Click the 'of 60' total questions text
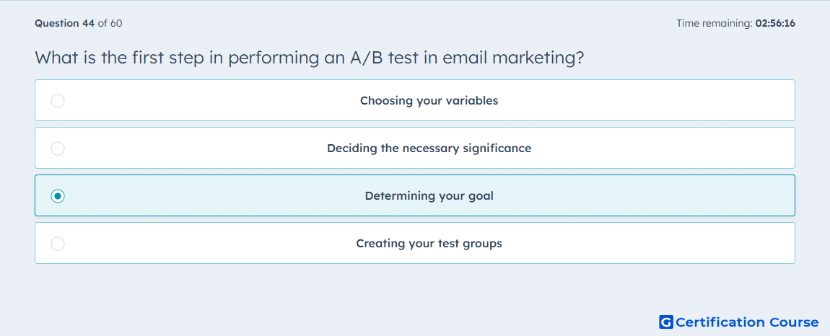 click(110, 23)
